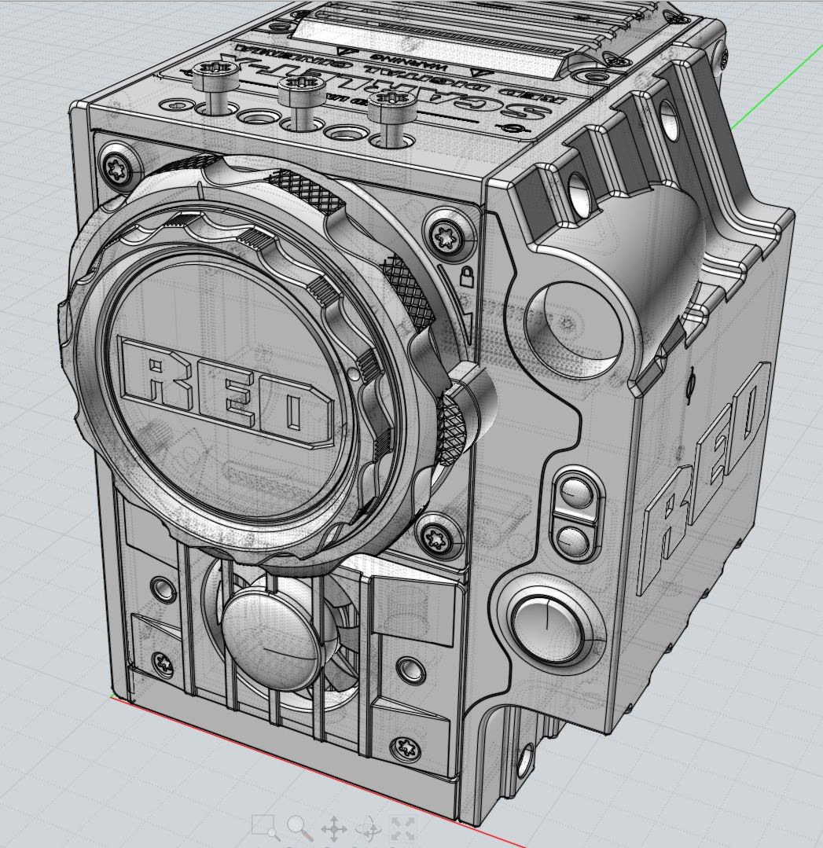This screenshot has width=823, height=848.
Task: Choose the Pan view arrows tool
Action: point(334,828)
